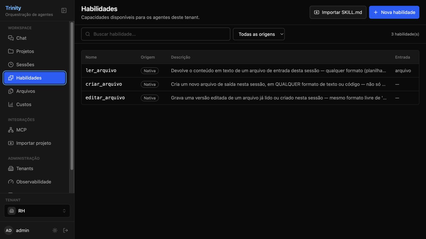426x239 pixels.
Task: Click the Chat bubble icon
Action: tap(11, 38)
